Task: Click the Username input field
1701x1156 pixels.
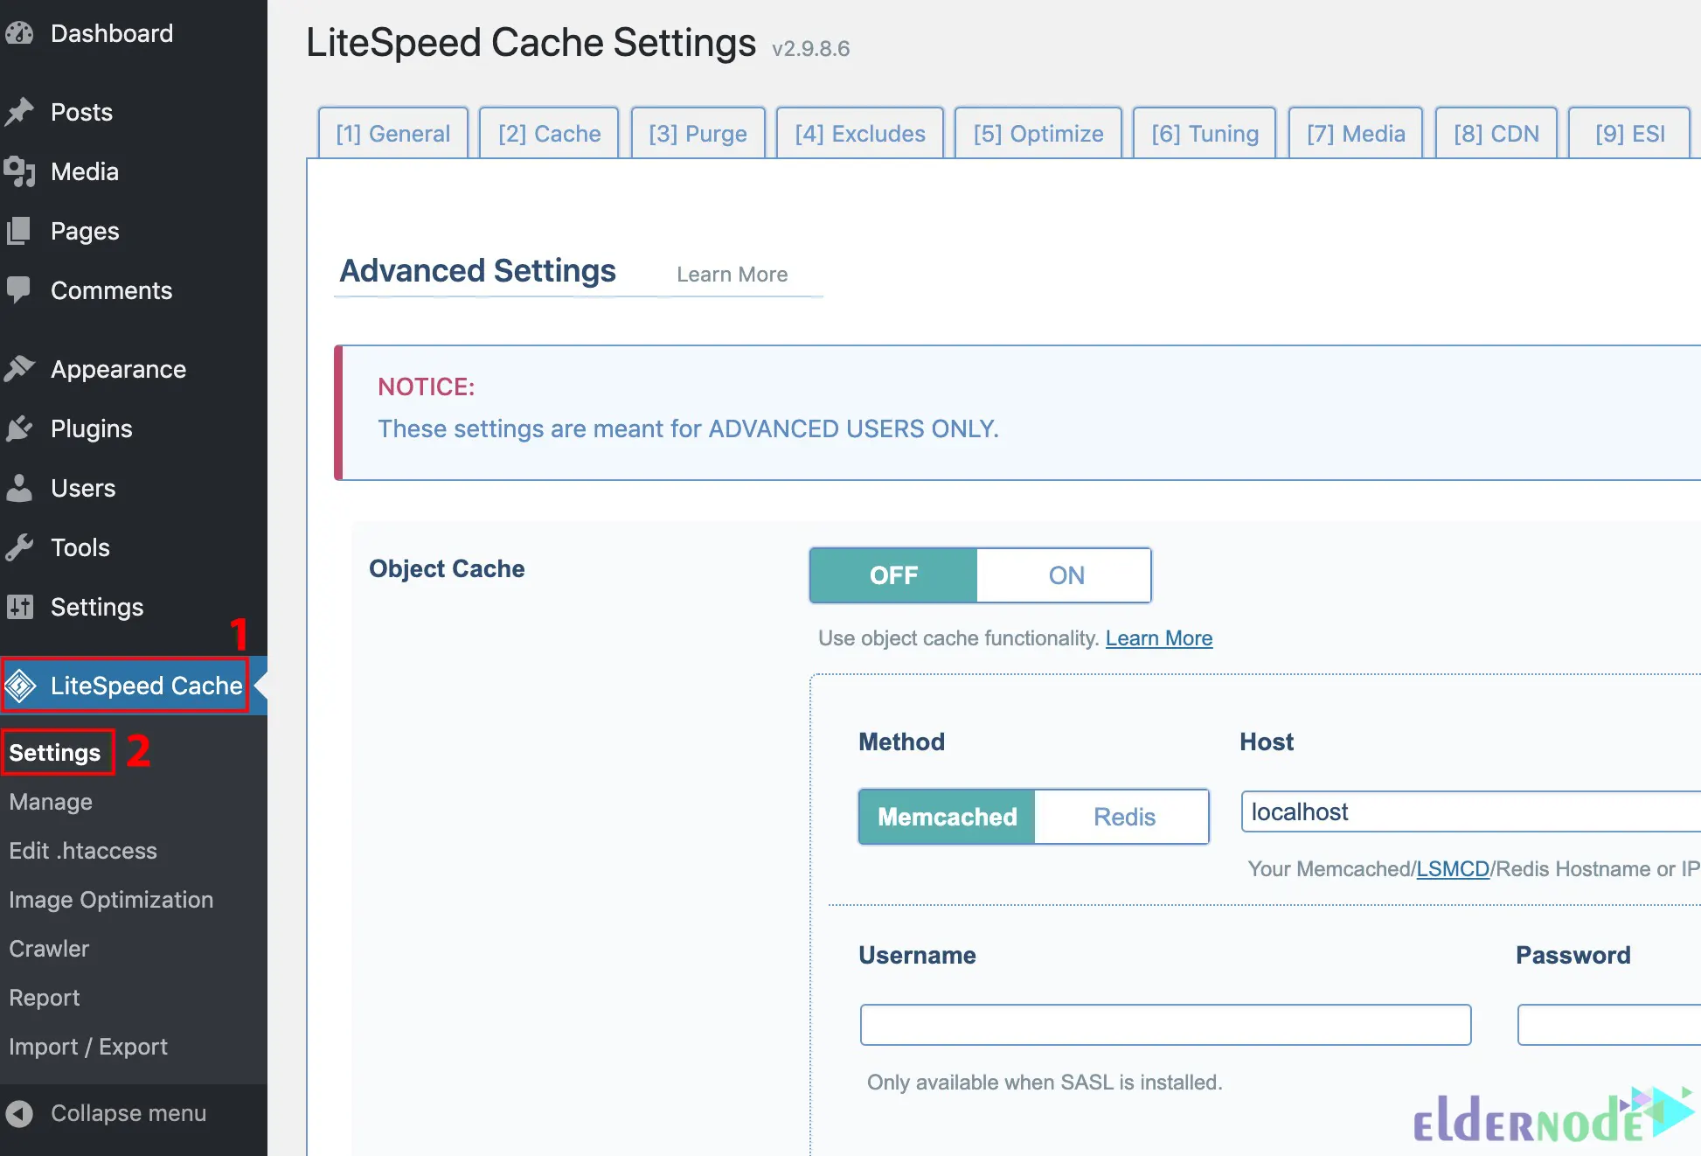Action: (1166, 1025)
